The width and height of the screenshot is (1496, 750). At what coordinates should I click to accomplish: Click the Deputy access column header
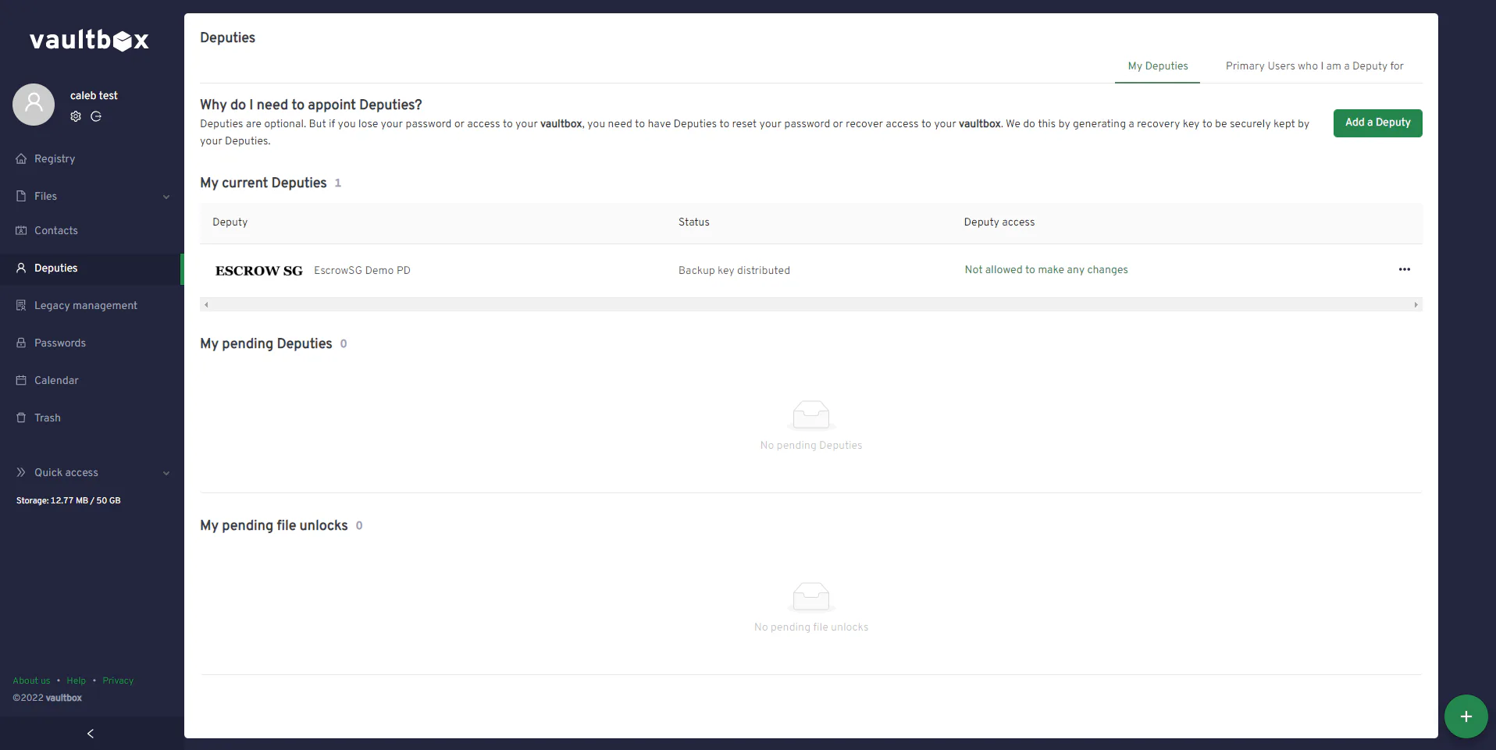coord(999,222)
